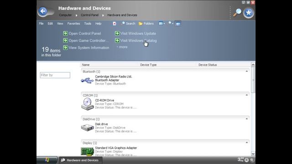Click green arrow icon beside View System Information

[65, 47]
